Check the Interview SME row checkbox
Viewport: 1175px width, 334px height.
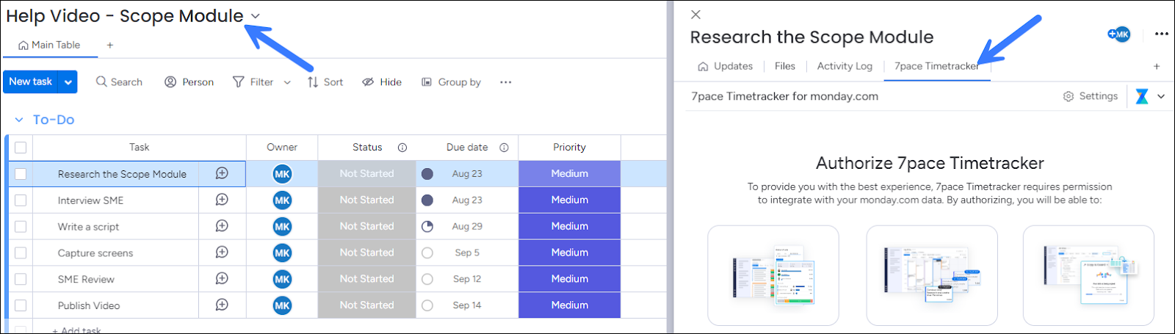(21, 200)
